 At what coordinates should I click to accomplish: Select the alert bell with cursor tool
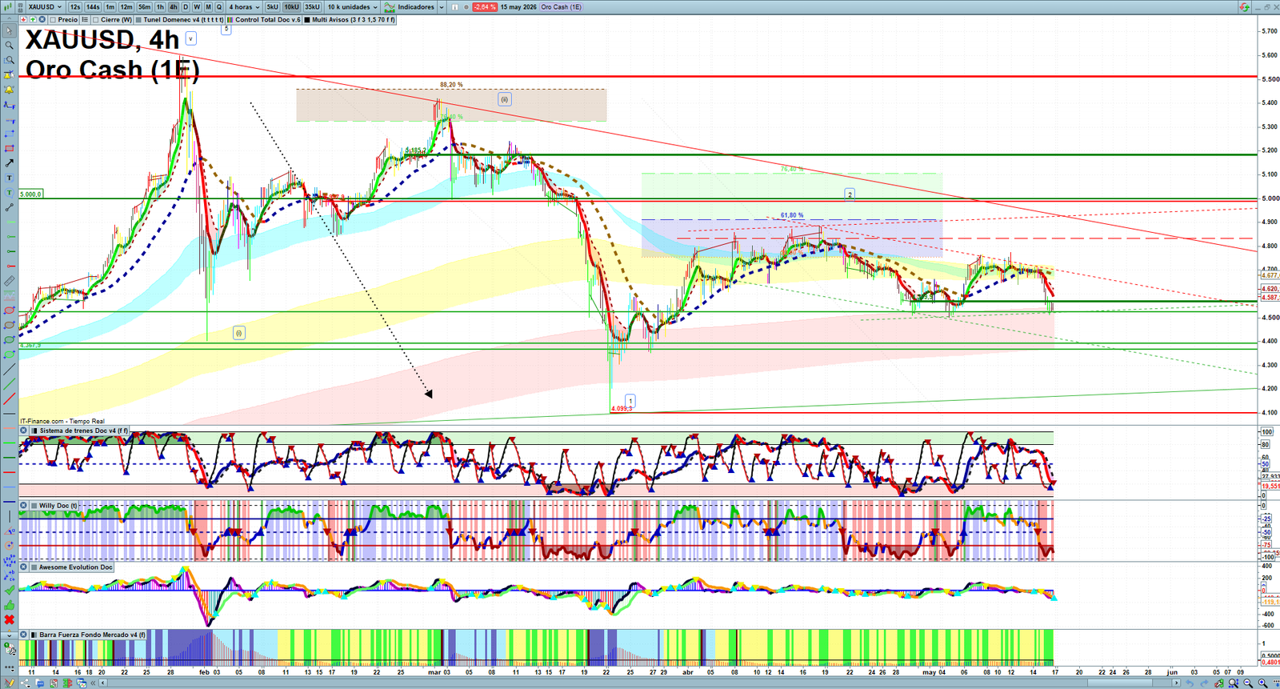10,74
